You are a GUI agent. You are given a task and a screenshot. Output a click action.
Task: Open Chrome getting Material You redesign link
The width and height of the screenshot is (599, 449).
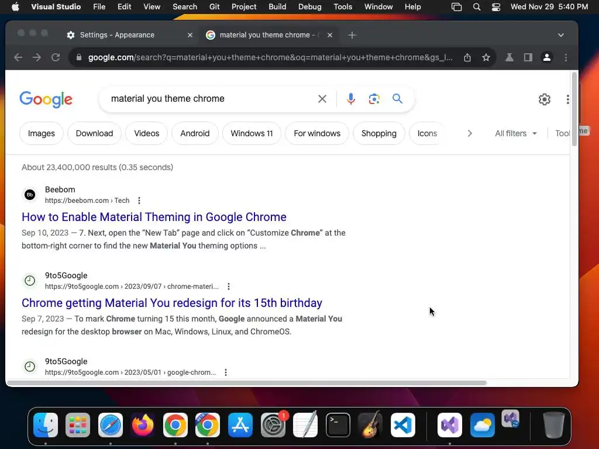tap(172, 303)
